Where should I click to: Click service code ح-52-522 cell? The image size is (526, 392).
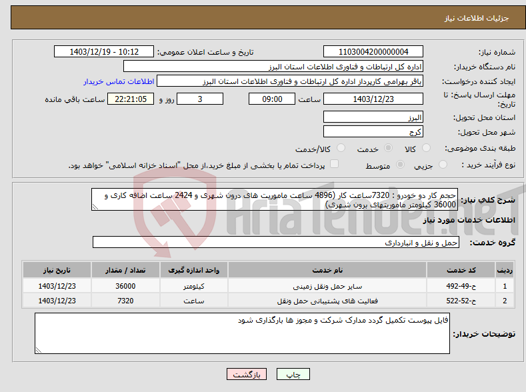coord(461,301)
